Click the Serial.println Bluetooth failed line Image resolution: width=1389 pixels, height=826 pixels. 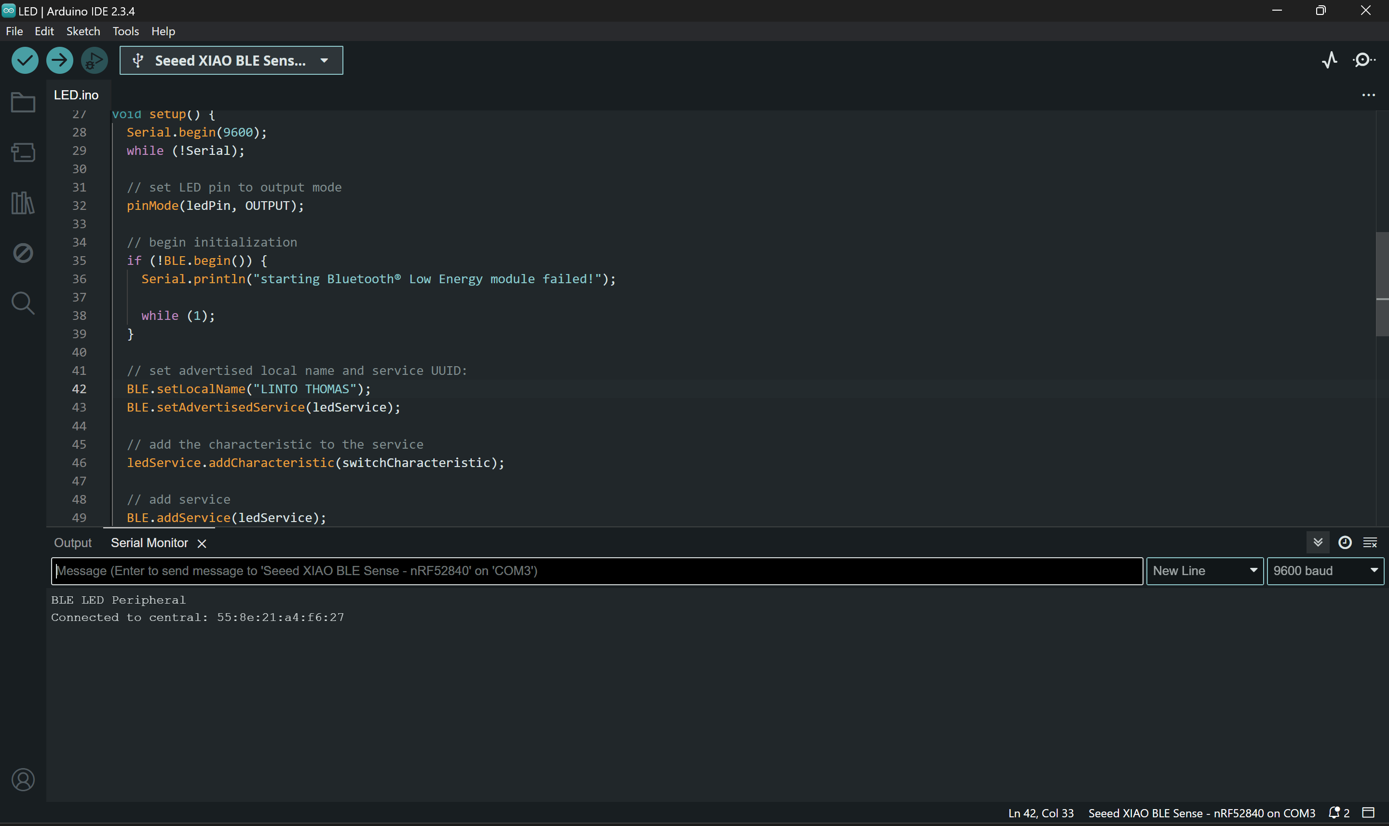(379, 279)
